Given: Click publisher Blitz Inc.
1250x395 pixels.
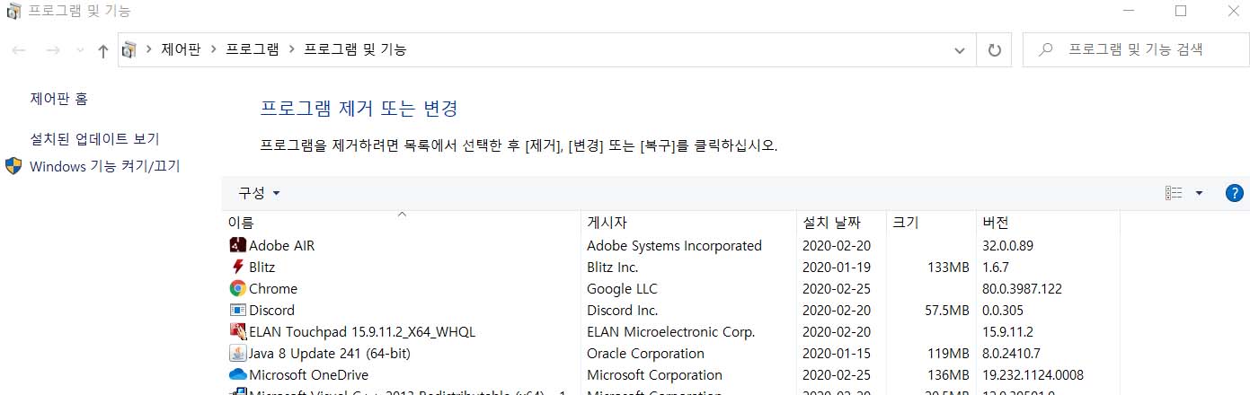Looking at the screenshot, I should 612,267.
